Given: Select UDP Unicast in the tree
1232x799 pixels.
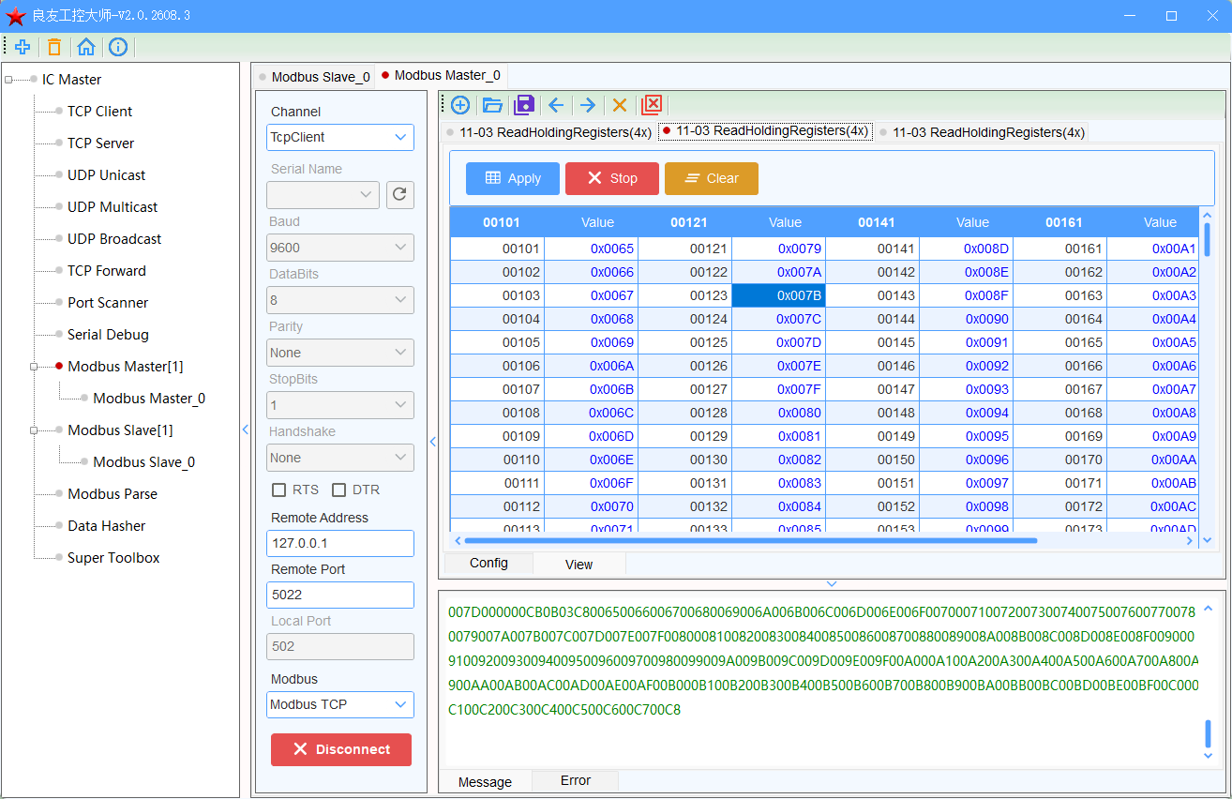Looking at the screenshot, I should (106, 175).
